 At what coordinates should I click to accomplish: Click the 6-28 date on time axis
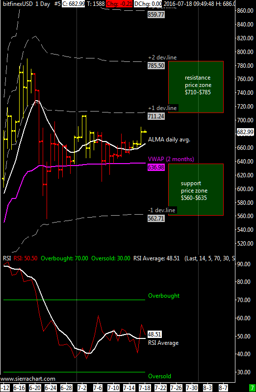click(x=66, y=387)
